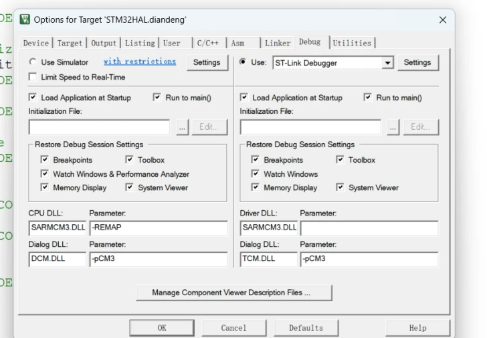Click the -REMAP parameter field
The height and width of the screenshot is (338, 487).
[159, 228]
